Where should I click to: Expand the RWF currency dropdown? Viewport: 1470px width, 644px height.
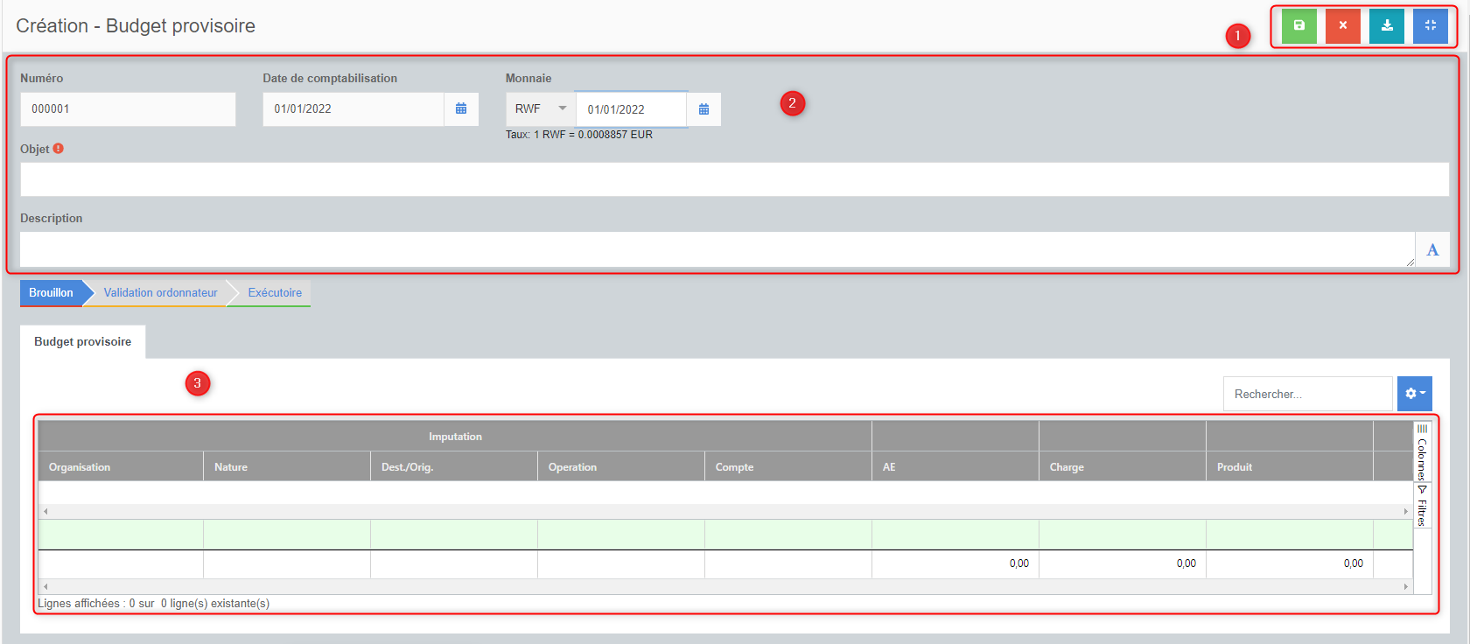click(x=540, y=109)
